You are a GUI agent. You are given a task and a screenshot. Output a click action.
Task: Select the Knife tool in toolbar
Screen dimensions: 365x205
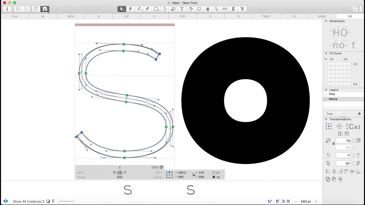coord(233,9)
